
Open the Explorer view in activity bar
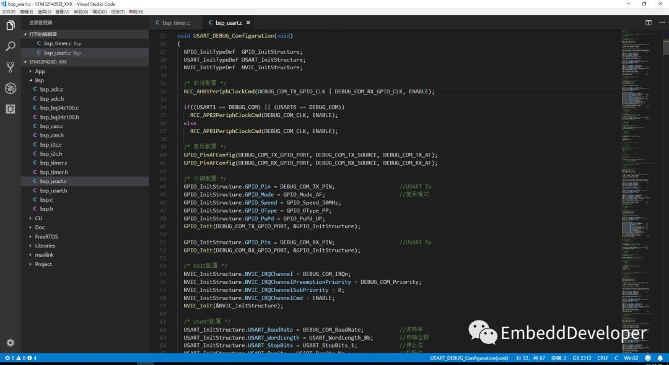pyautogui.click(x=11, y=25)
